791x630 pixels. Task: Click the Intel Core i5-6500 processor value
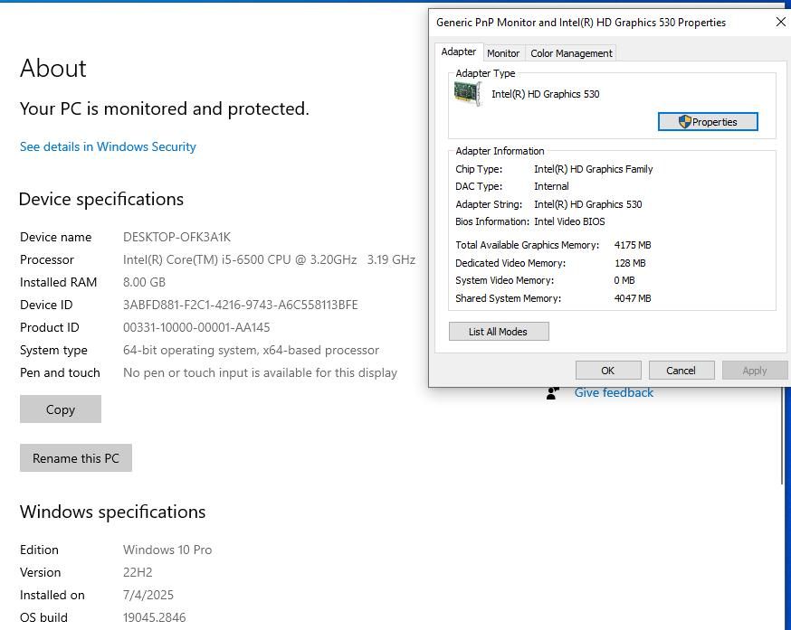click(269, 259)
